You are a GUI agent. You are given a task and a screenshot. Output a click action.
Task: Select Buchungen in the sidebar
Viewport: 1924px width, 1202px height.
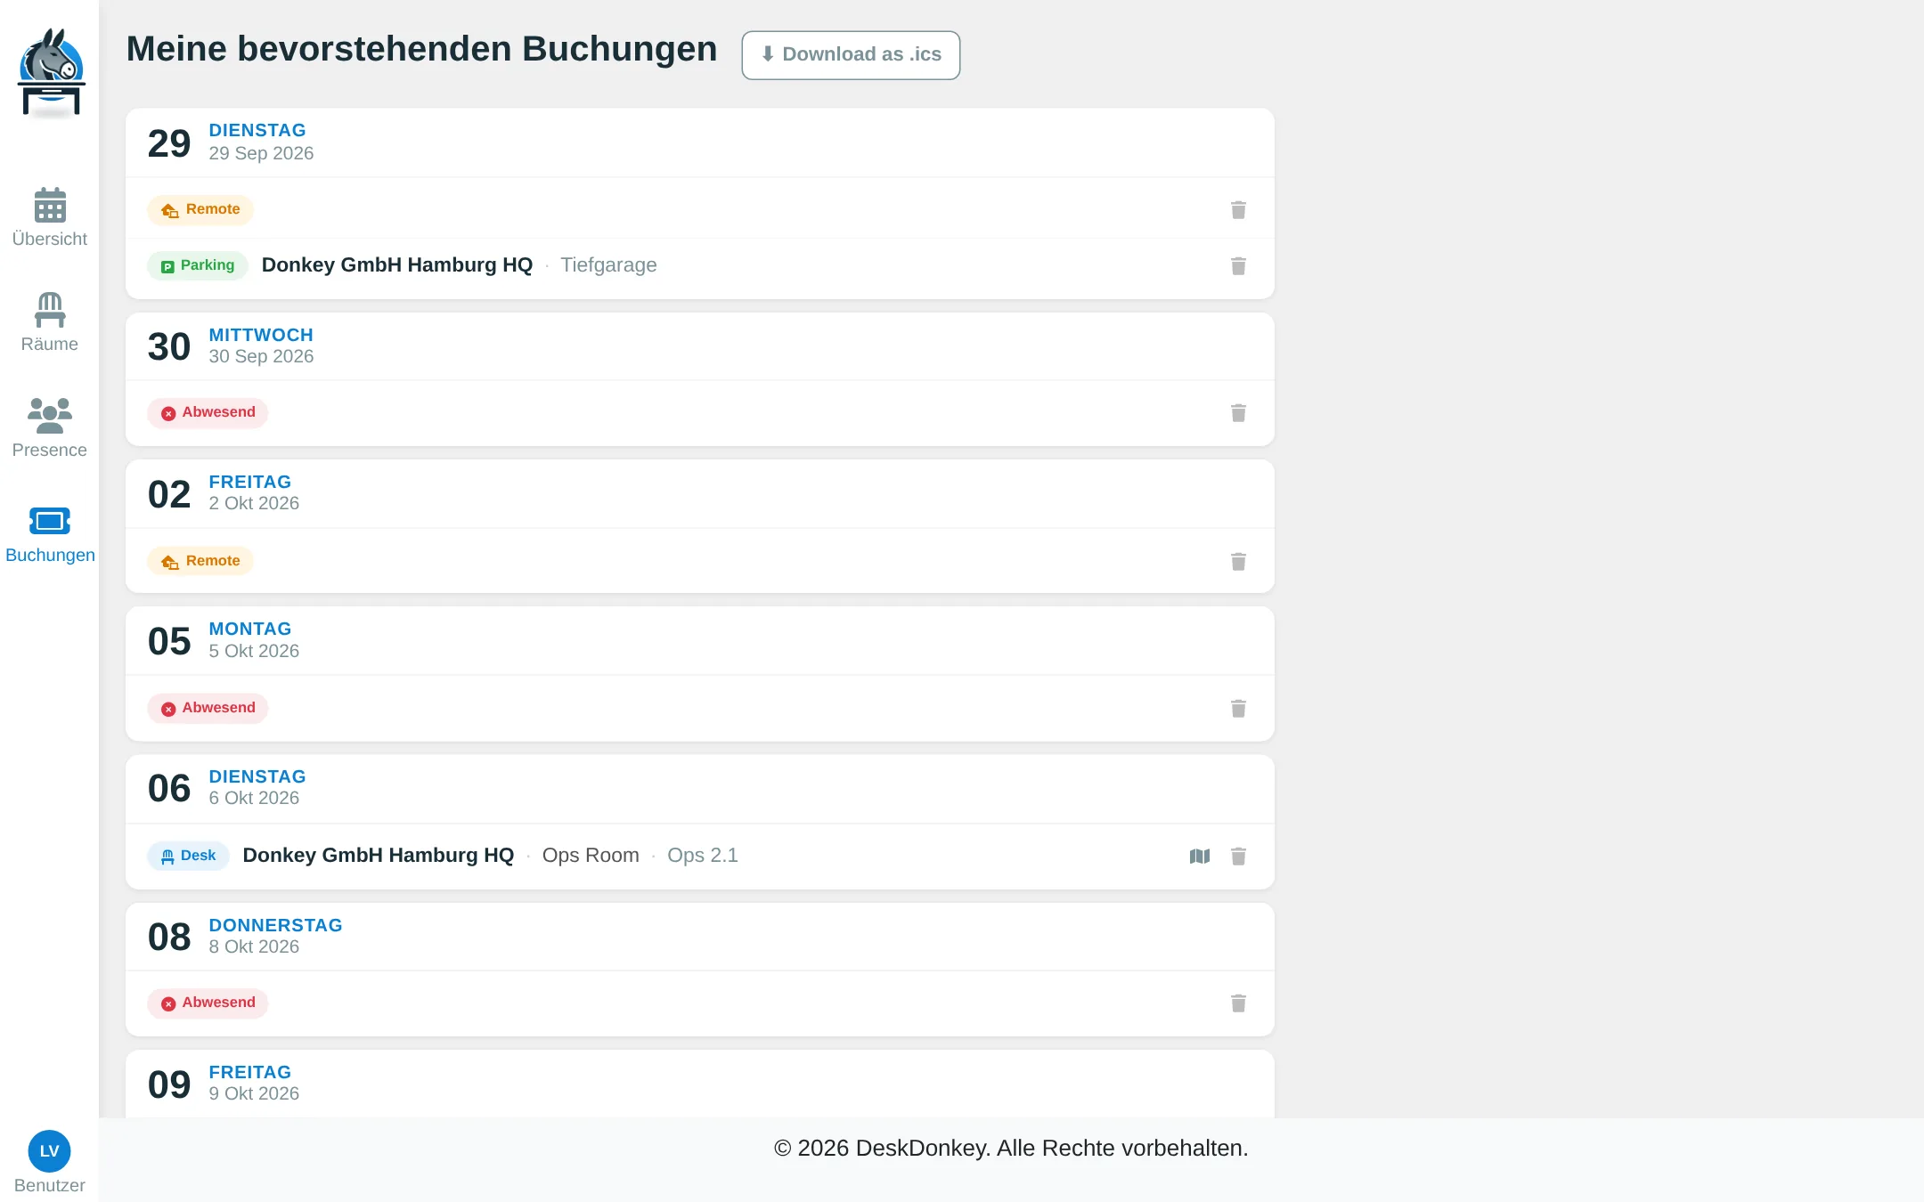50,534
